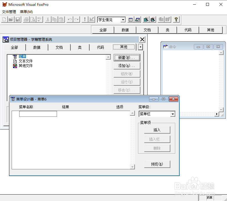Close the Menu Designer window
227x201 pixels.
click(x=174, y=99)
